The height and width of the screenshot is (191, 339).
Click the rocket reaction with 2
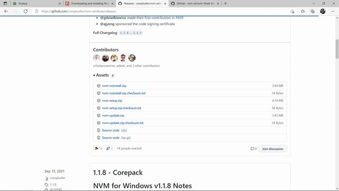pyautogui.click(x=110, y=149)
